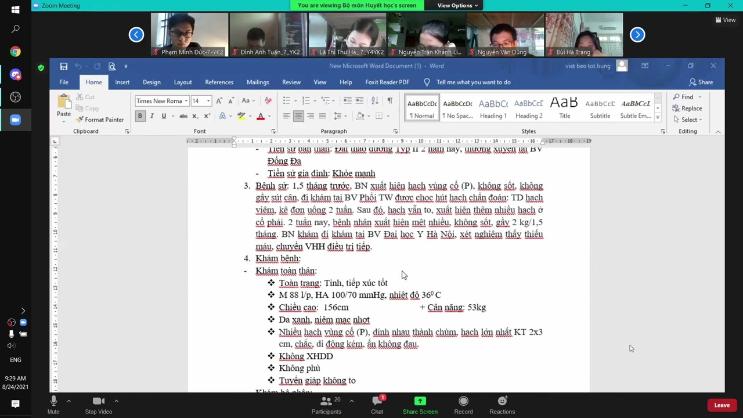Viewport: 743px width, 418px height.
Task: Toggle Underline formatting
Action: pos(164,116)
